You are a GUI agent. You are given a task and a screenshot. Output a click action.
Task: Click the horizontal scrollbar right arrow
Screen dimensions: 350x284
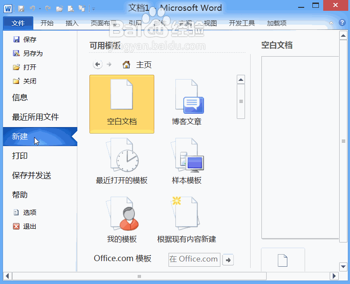click(334, 276)
